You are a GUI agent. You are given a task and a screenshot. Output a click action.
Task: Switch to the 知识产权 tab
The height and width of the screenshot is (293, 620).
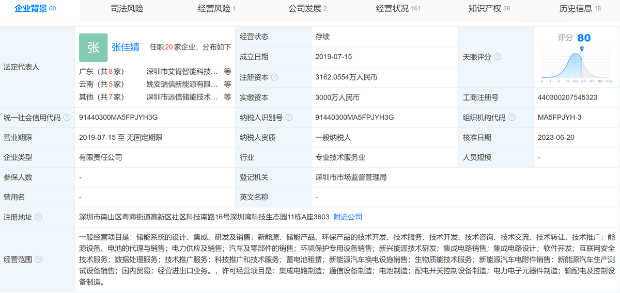(489, 9)
